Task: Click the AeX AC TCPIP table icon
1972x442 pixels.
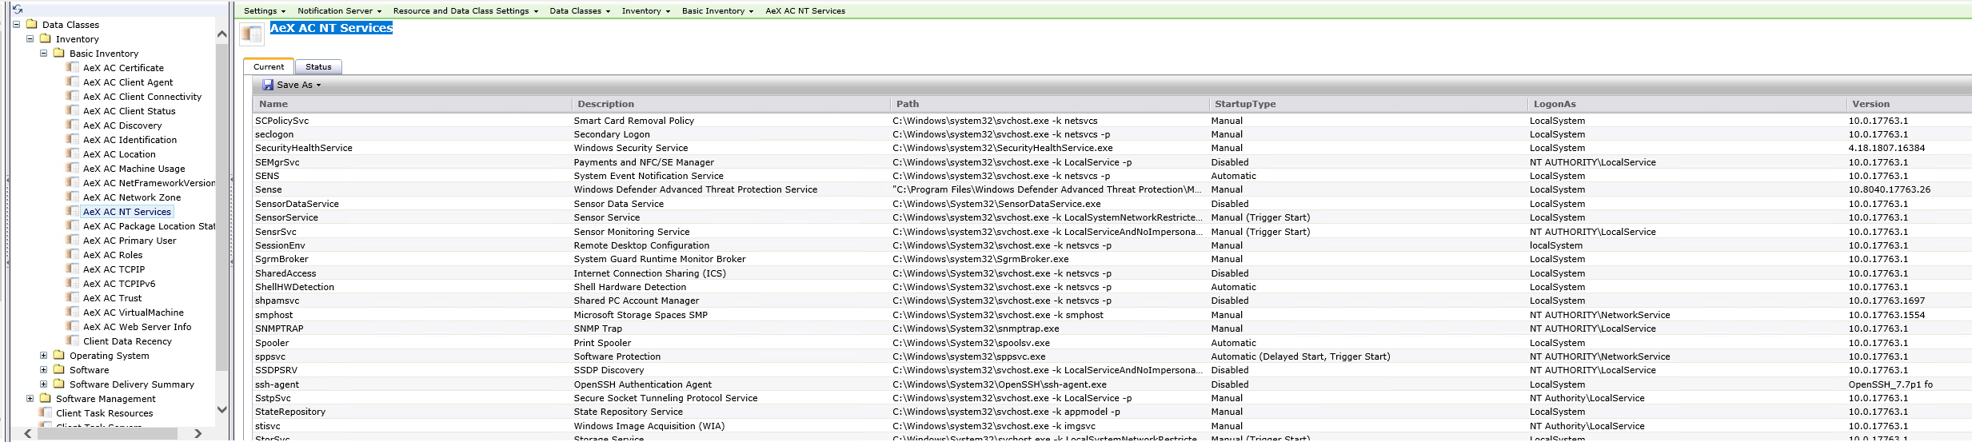Action: pyautogui.click(x=73, y=269)
